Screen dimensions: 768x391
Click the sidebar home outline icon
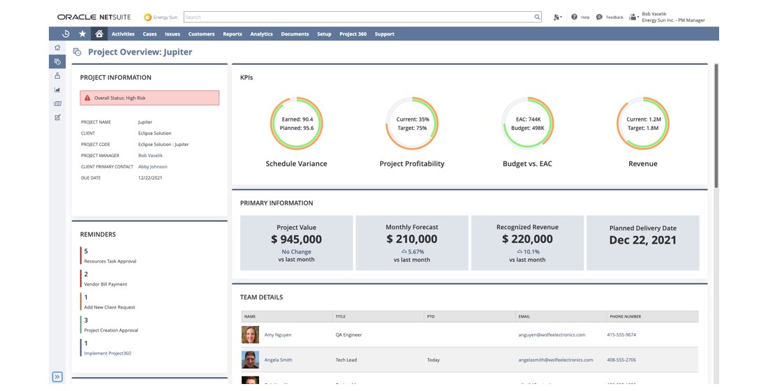(x=57, y=47)
